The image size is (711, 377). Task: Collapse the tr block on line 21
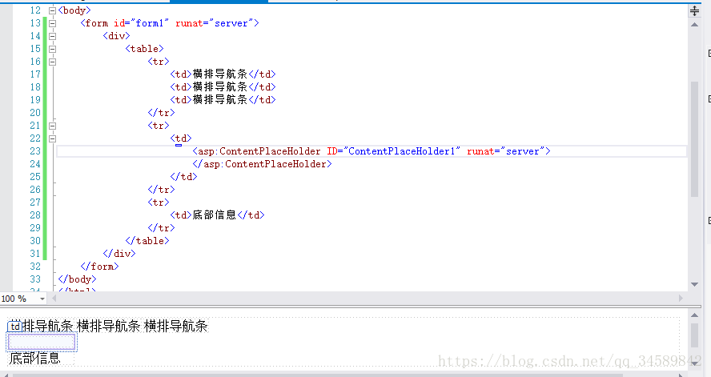coord(52,126)
